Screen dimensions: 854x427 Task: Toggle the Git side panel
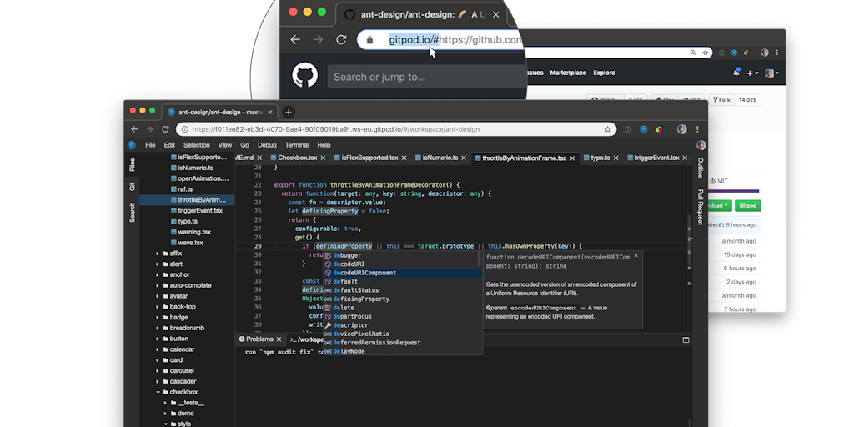point(132,186)
